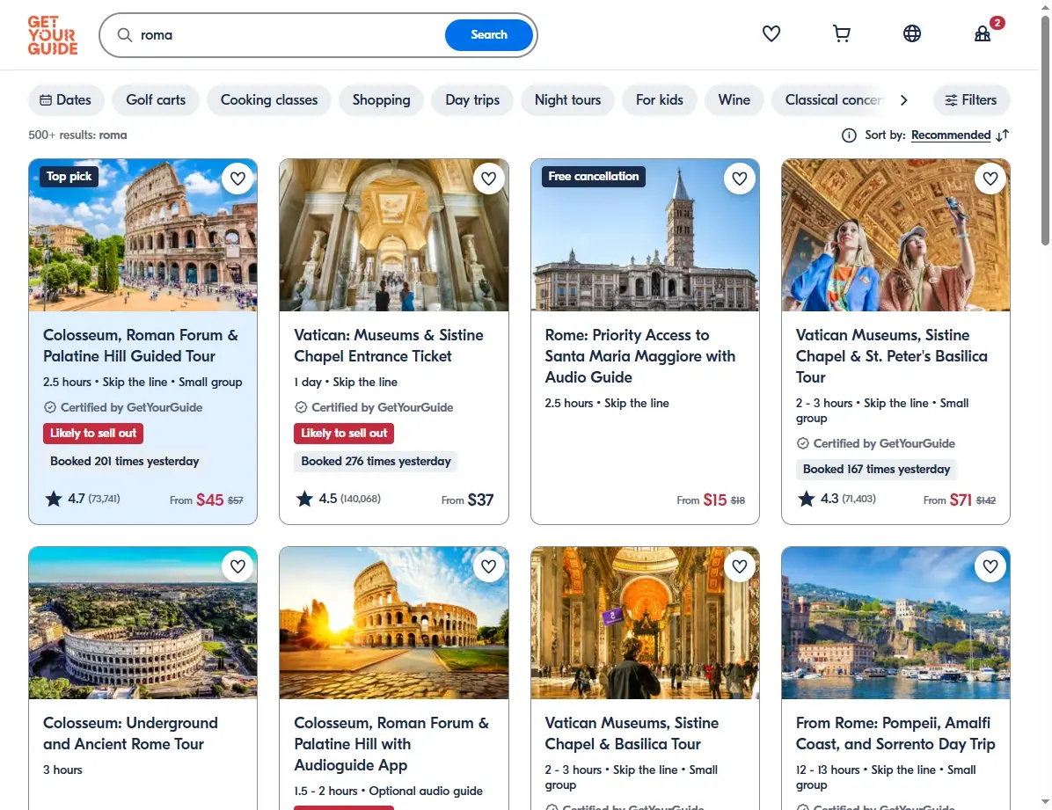Click the 'From $37' price
Screen dimensions: 1052x810
point(467,500)
